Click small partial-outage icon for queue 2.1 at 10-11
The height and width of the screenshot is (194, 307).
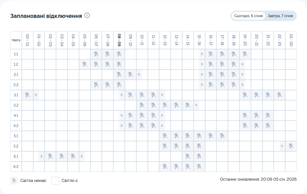139,75
